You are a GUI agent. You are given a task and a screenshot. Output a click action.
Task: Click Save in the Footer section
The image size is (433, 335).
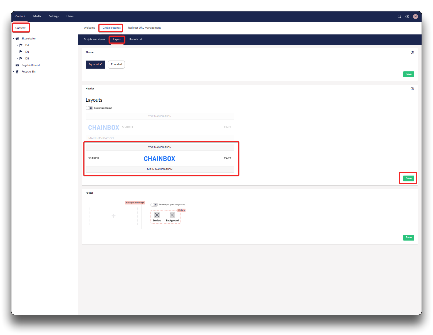point(408,237)
